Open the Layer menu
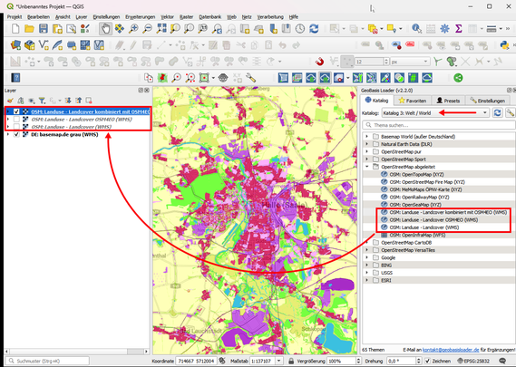 tap(82, 17)
